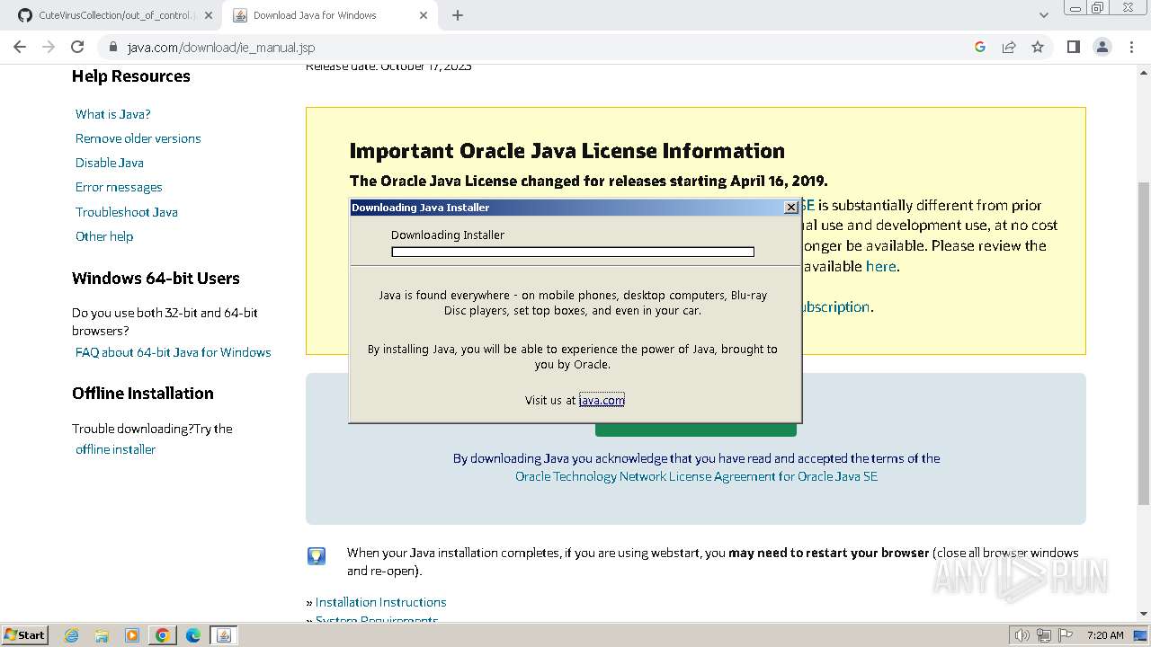Image resolution: width=1151 pixels, height=647 pixels.
Task: Open Action Center flag icon
Action: (x=1066, y=635)
